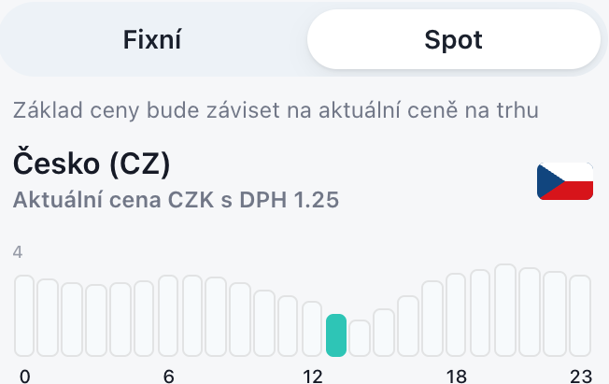609x384 pixels.
Task: Click the tallest bar in the price chart
Action: pyautogui.click(x=505, y=310)
